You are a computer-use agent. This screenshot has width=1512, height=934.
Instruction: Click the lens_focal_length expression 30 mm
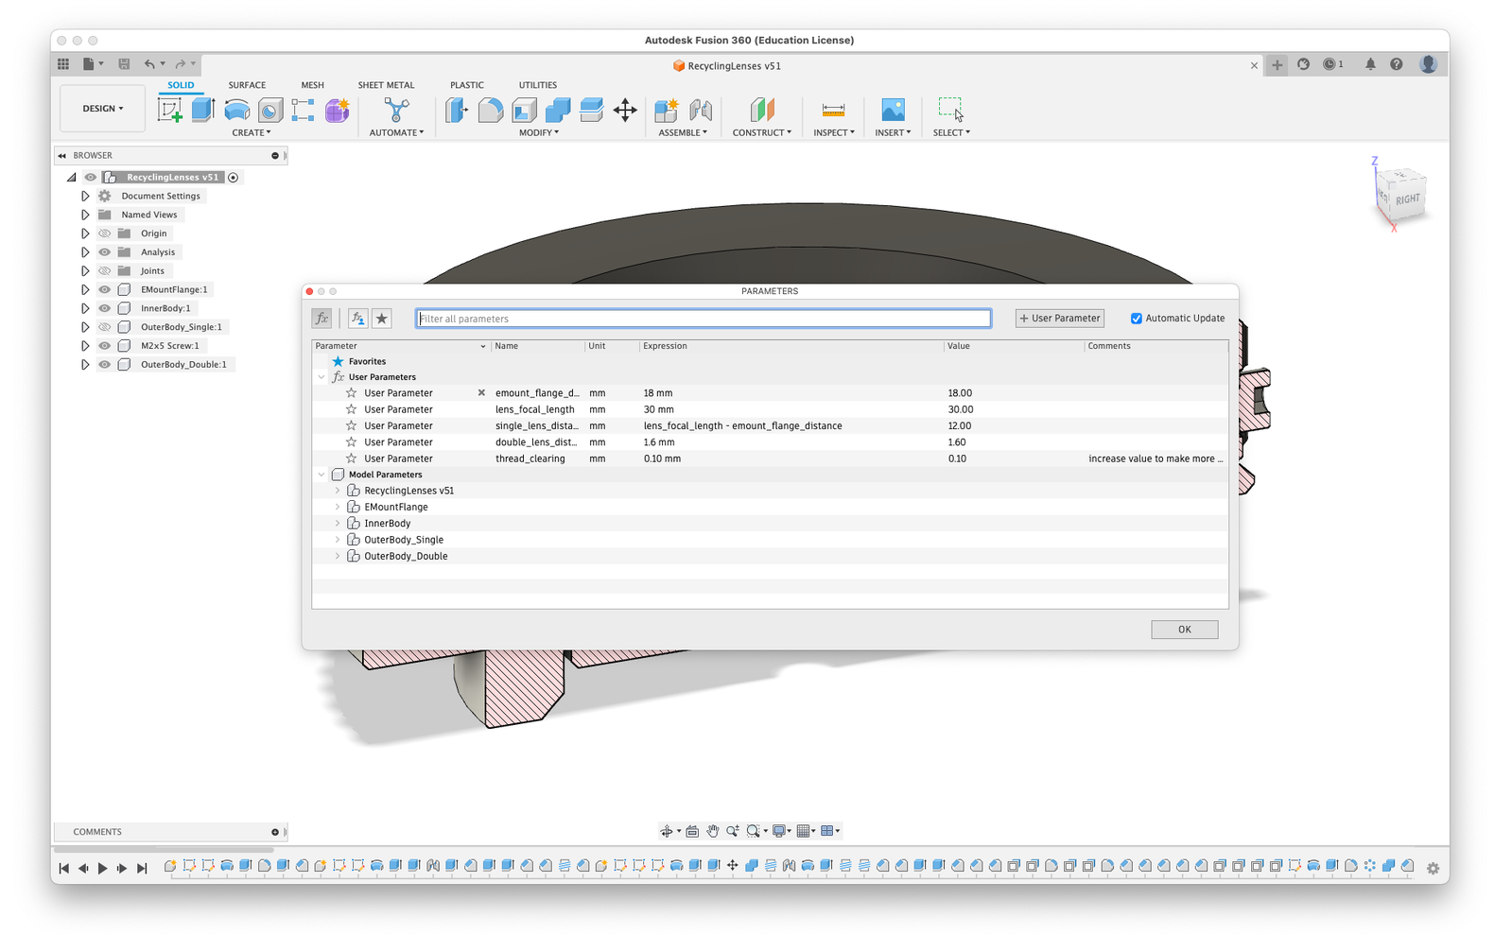click(x=659, y=409)
